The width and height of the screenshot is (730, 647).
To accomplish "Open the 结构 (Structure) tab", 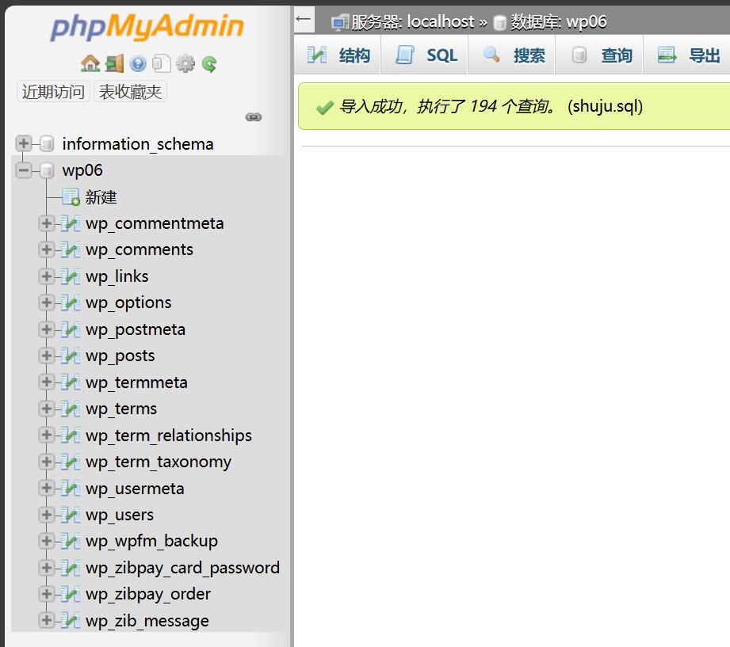I will tap(339, 55).
